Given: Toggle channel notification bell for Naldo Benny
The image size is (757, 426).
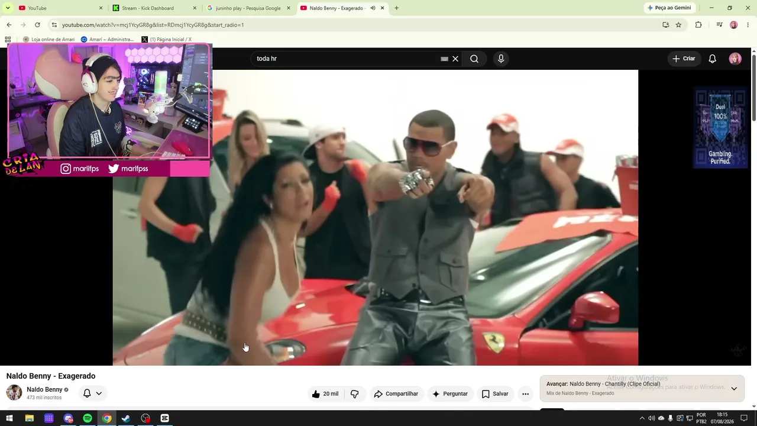Looking at the screenshot, I should tap(87, 393).
